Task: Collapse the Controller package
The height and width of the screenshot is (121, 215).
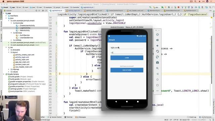Action: click(x=11, y=23)
